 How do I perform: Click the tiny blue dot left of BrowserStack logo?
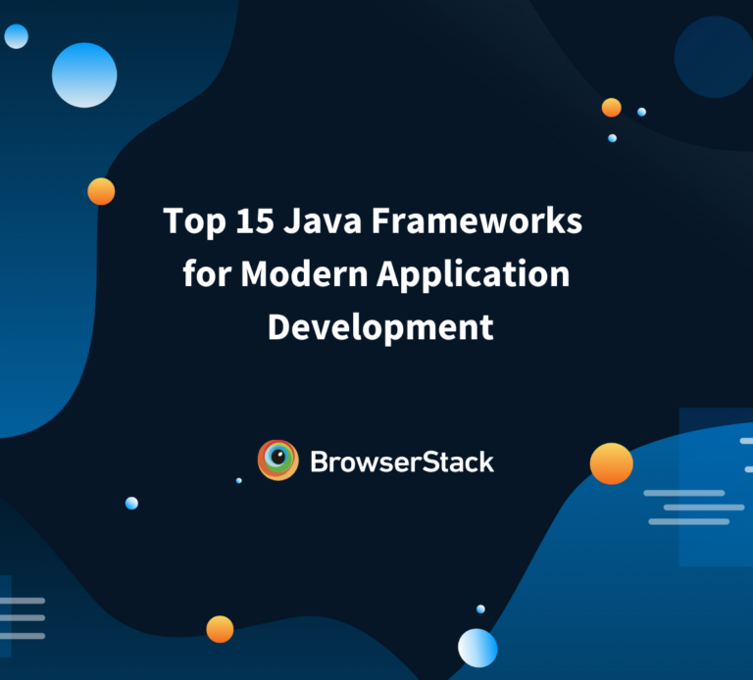pos(238,480)
